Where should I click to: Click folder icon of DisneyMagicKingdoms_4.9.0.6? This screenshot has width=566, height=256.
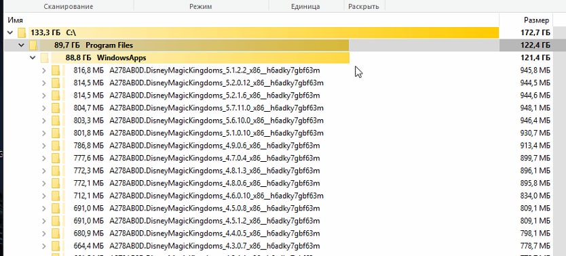tap(56, 146)
